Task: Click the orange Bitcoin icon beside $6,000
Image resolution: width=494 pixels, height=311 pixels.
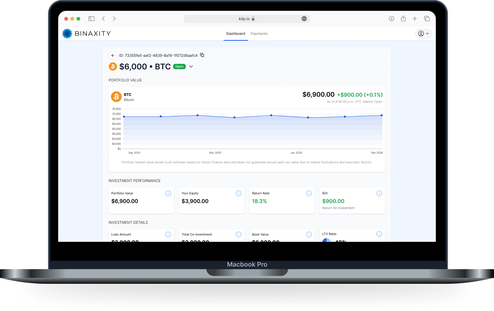Action: click(113, 67)
